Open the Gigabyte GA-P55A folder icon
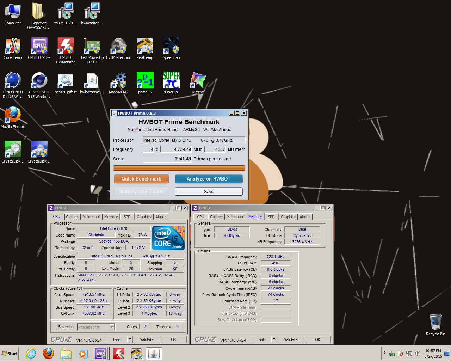 (x=39, y=16)
